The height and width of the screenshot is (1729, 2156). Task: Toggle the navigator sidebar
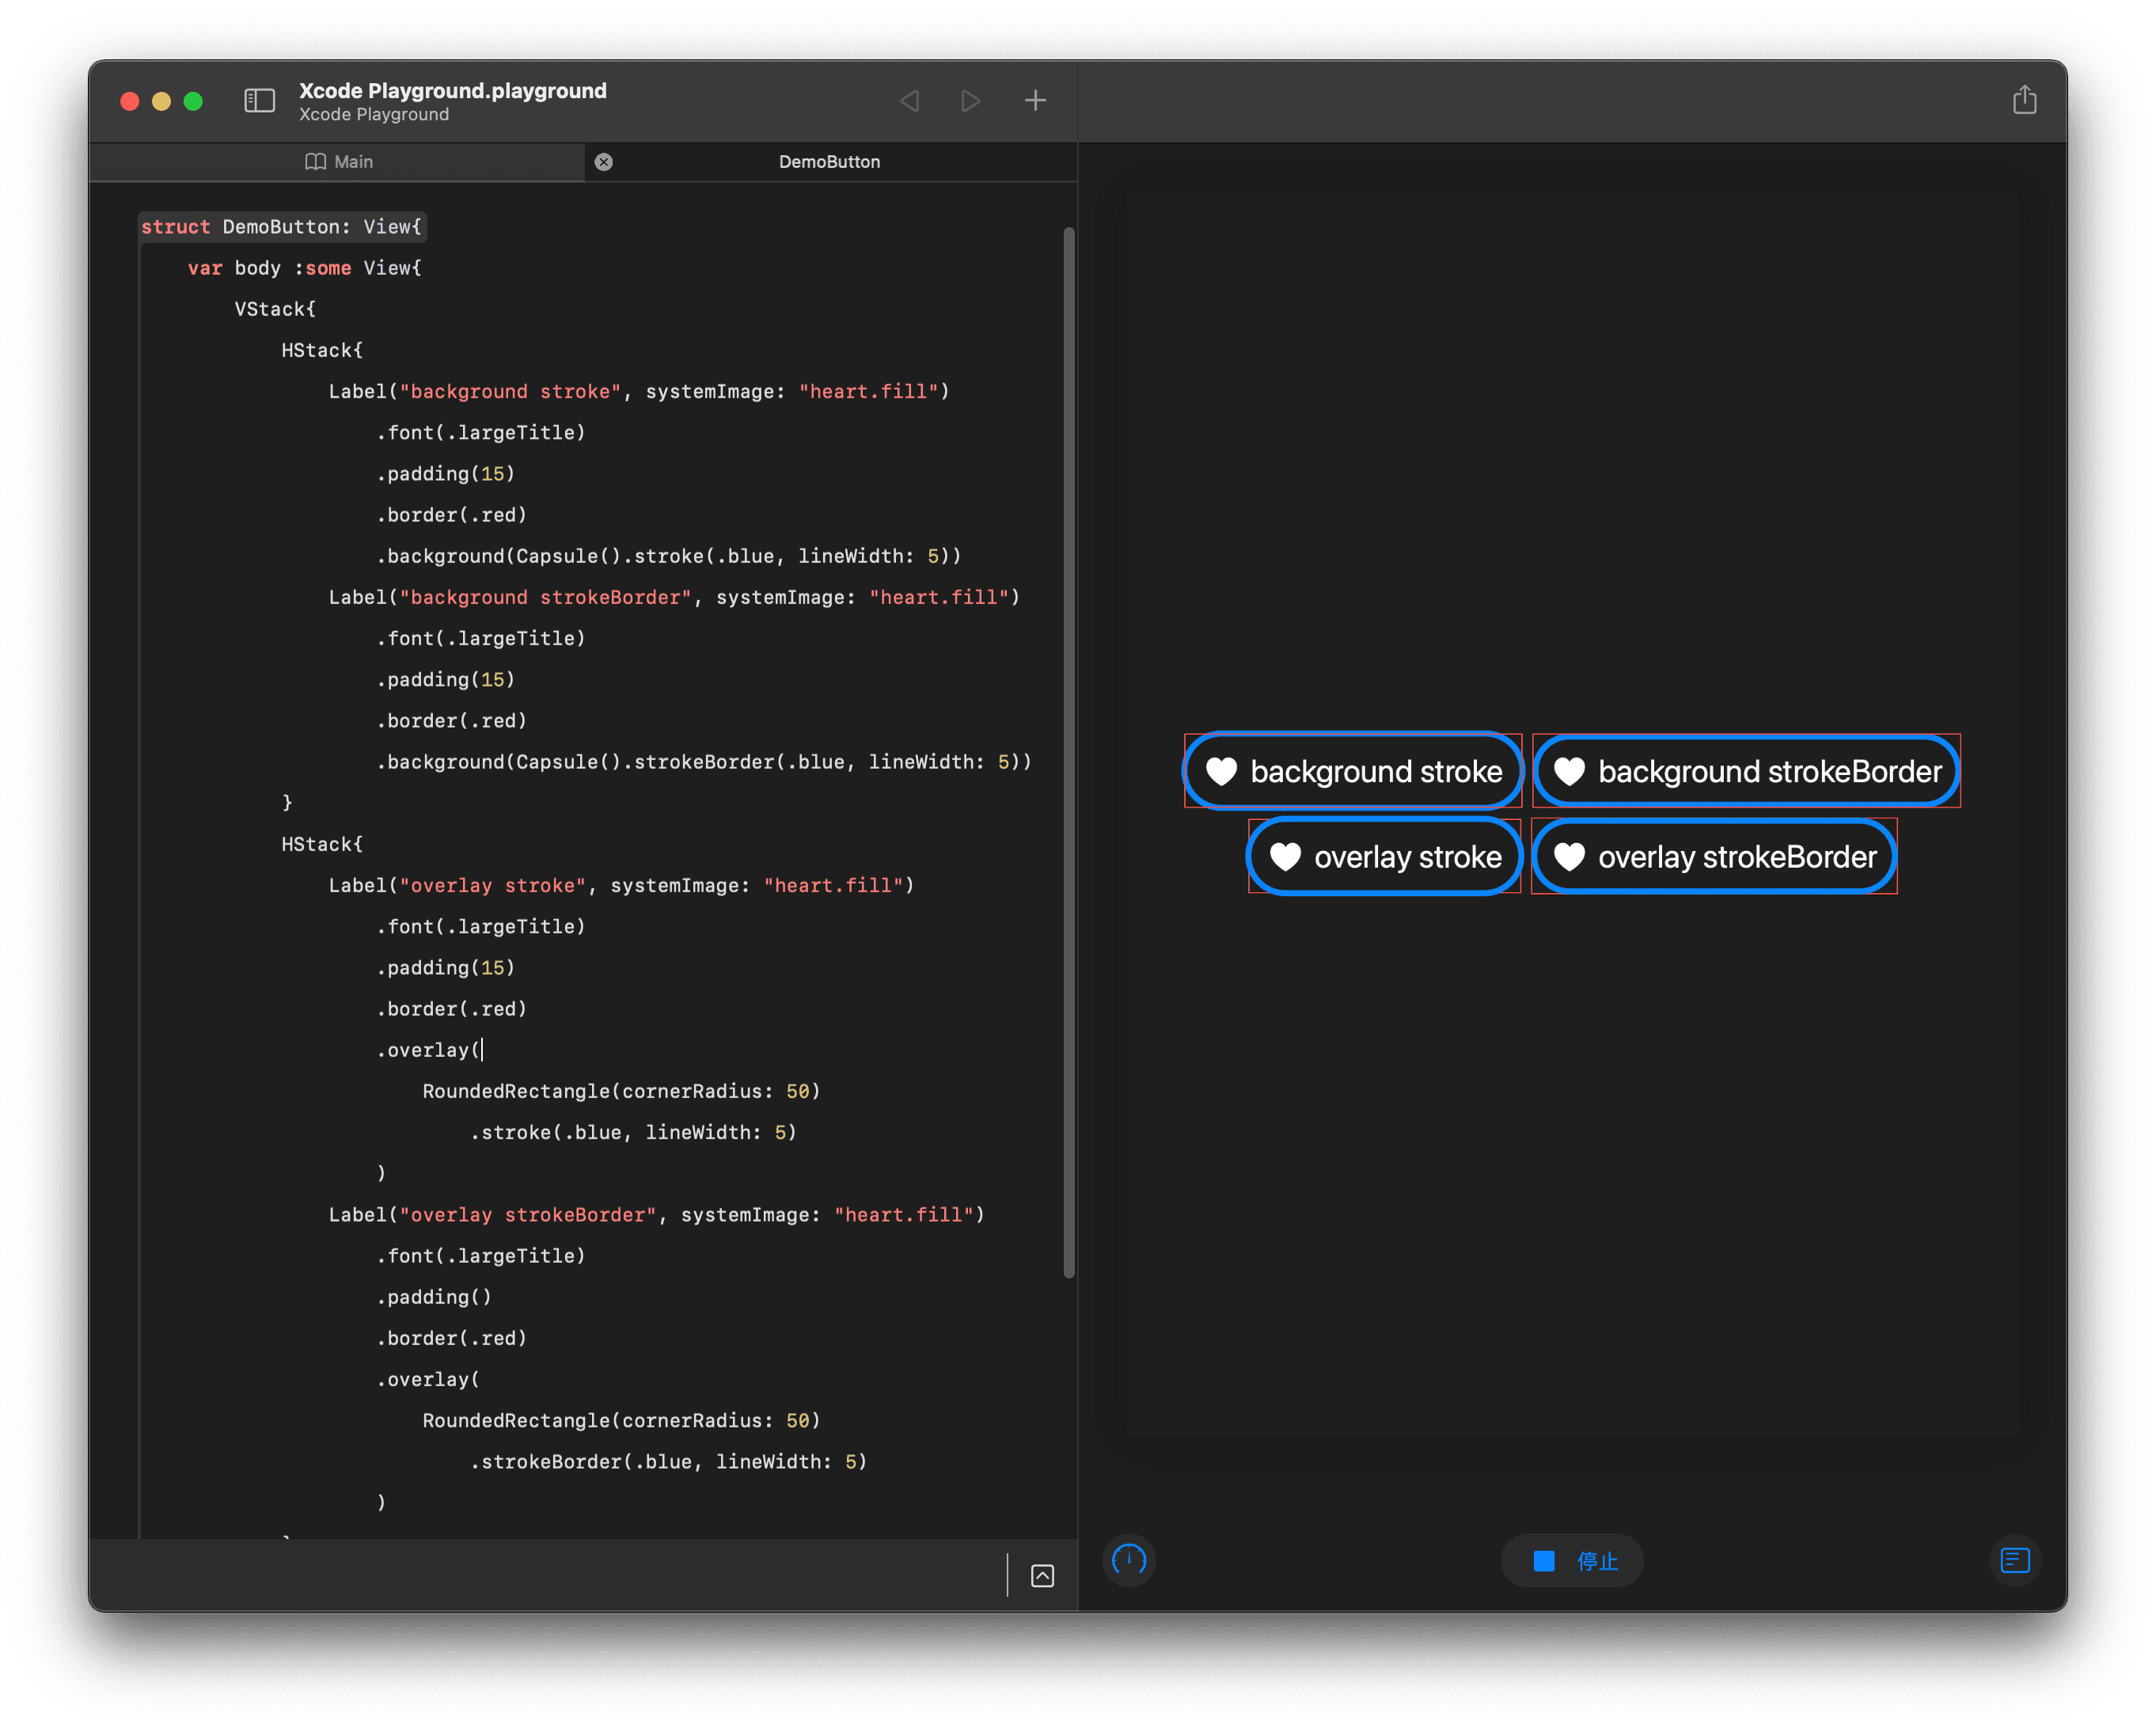coord(259,100)
